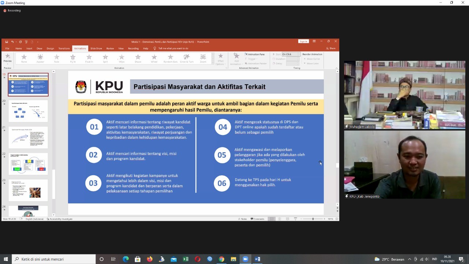Toggle the Notes pane
Image resolution: width=469 pixels, height=264 pixels.
click(x=242, y=219)
